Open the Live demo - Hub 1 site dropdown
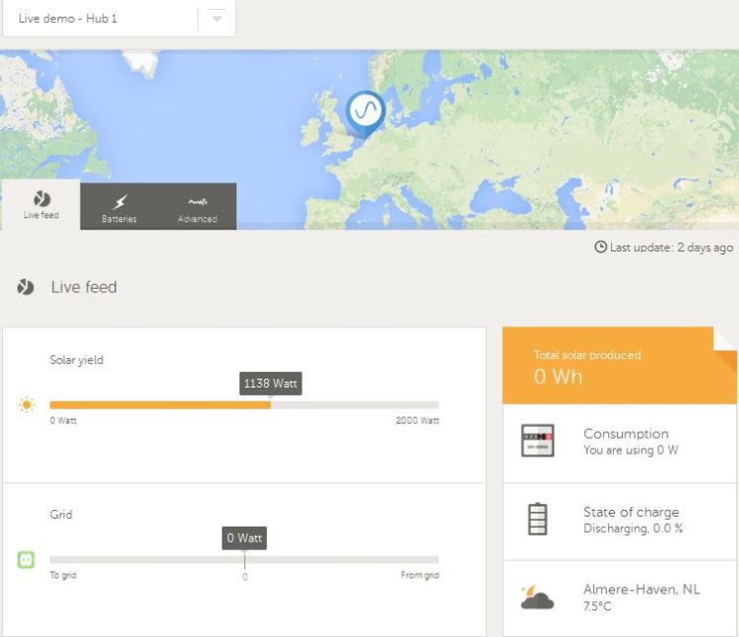This screenshot has width=739, height=637. (x=119, y=19)
